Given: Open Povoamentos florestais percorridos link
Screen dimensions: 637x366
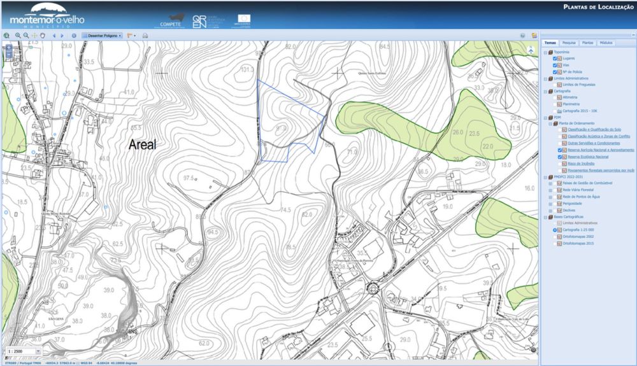Looking at the screenshot, I should pos(601,171).
